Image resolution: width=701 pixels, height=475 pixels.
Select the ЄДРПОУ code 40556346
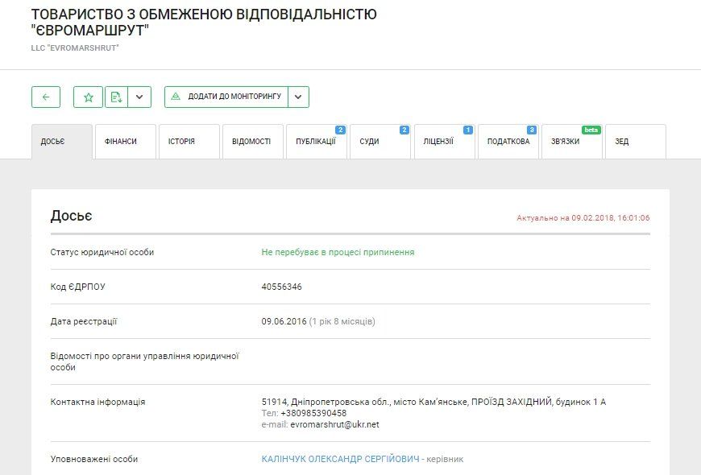tap(281, 287)
